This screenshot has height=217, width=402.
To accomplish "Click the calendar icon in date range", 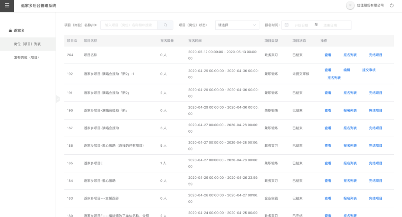I will click(x=287, y=25).
